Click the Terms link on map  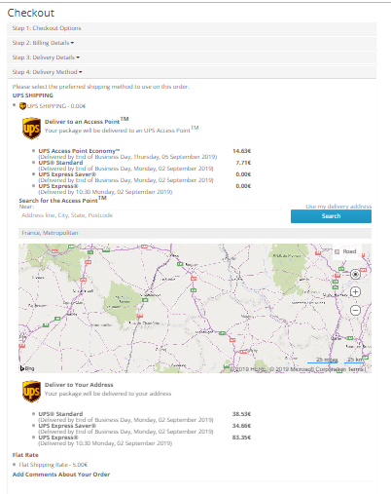coord(357,369)
